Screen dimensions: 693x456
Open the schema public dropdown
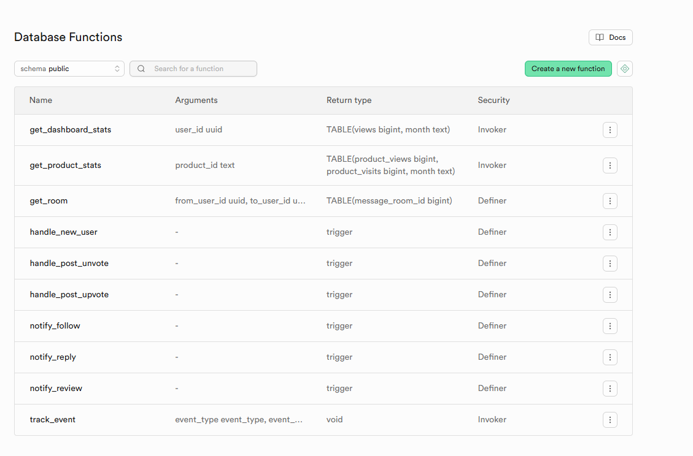[x=69, y=69]
